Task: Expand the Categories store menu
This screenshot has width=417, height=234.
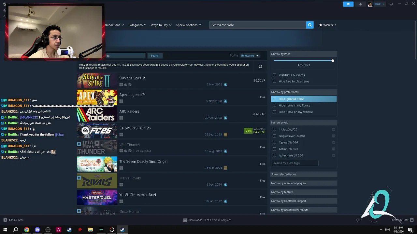Action: click(137, 25)
